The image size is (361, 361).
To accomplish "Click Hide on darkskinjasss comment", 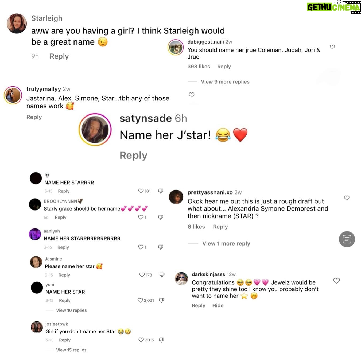I will 218,305.
